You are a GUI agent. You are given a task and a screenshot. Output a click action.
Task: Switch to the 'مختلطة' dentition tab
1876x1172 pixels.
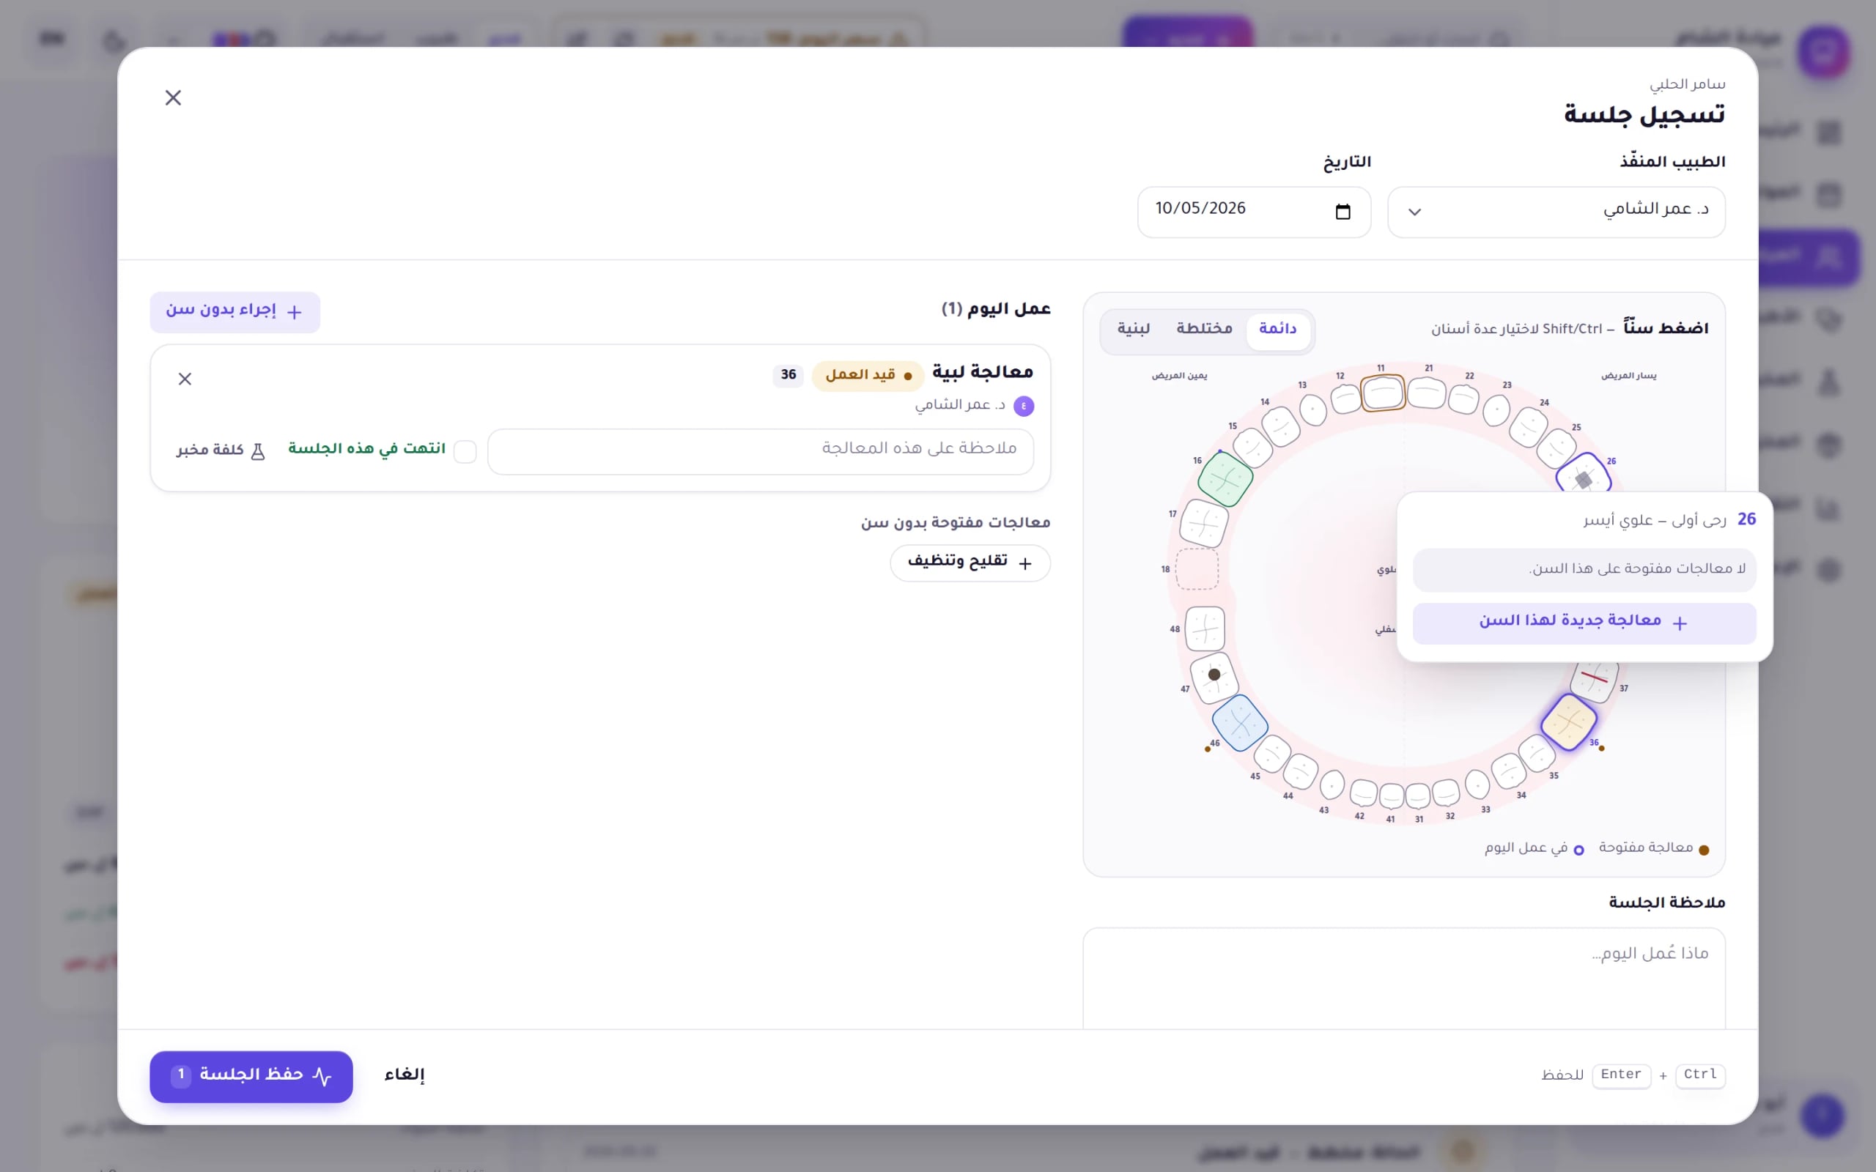pos(1204,330)
